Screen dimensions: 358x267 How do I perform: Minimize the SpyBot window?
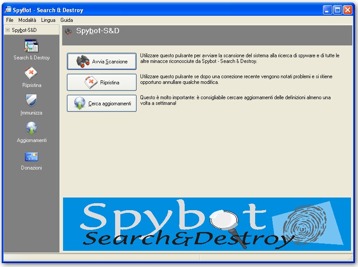327,10
